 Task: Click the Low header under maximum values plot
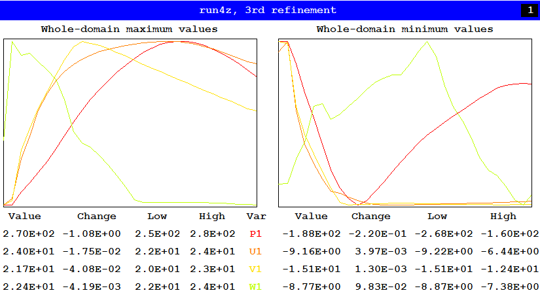pyautogui.click(x=157, y=216)
